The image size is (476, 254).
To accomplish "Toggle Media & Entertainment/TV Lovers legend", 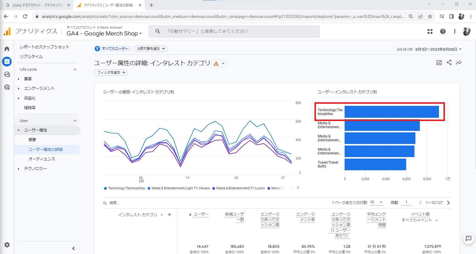I will coord(239,188).
